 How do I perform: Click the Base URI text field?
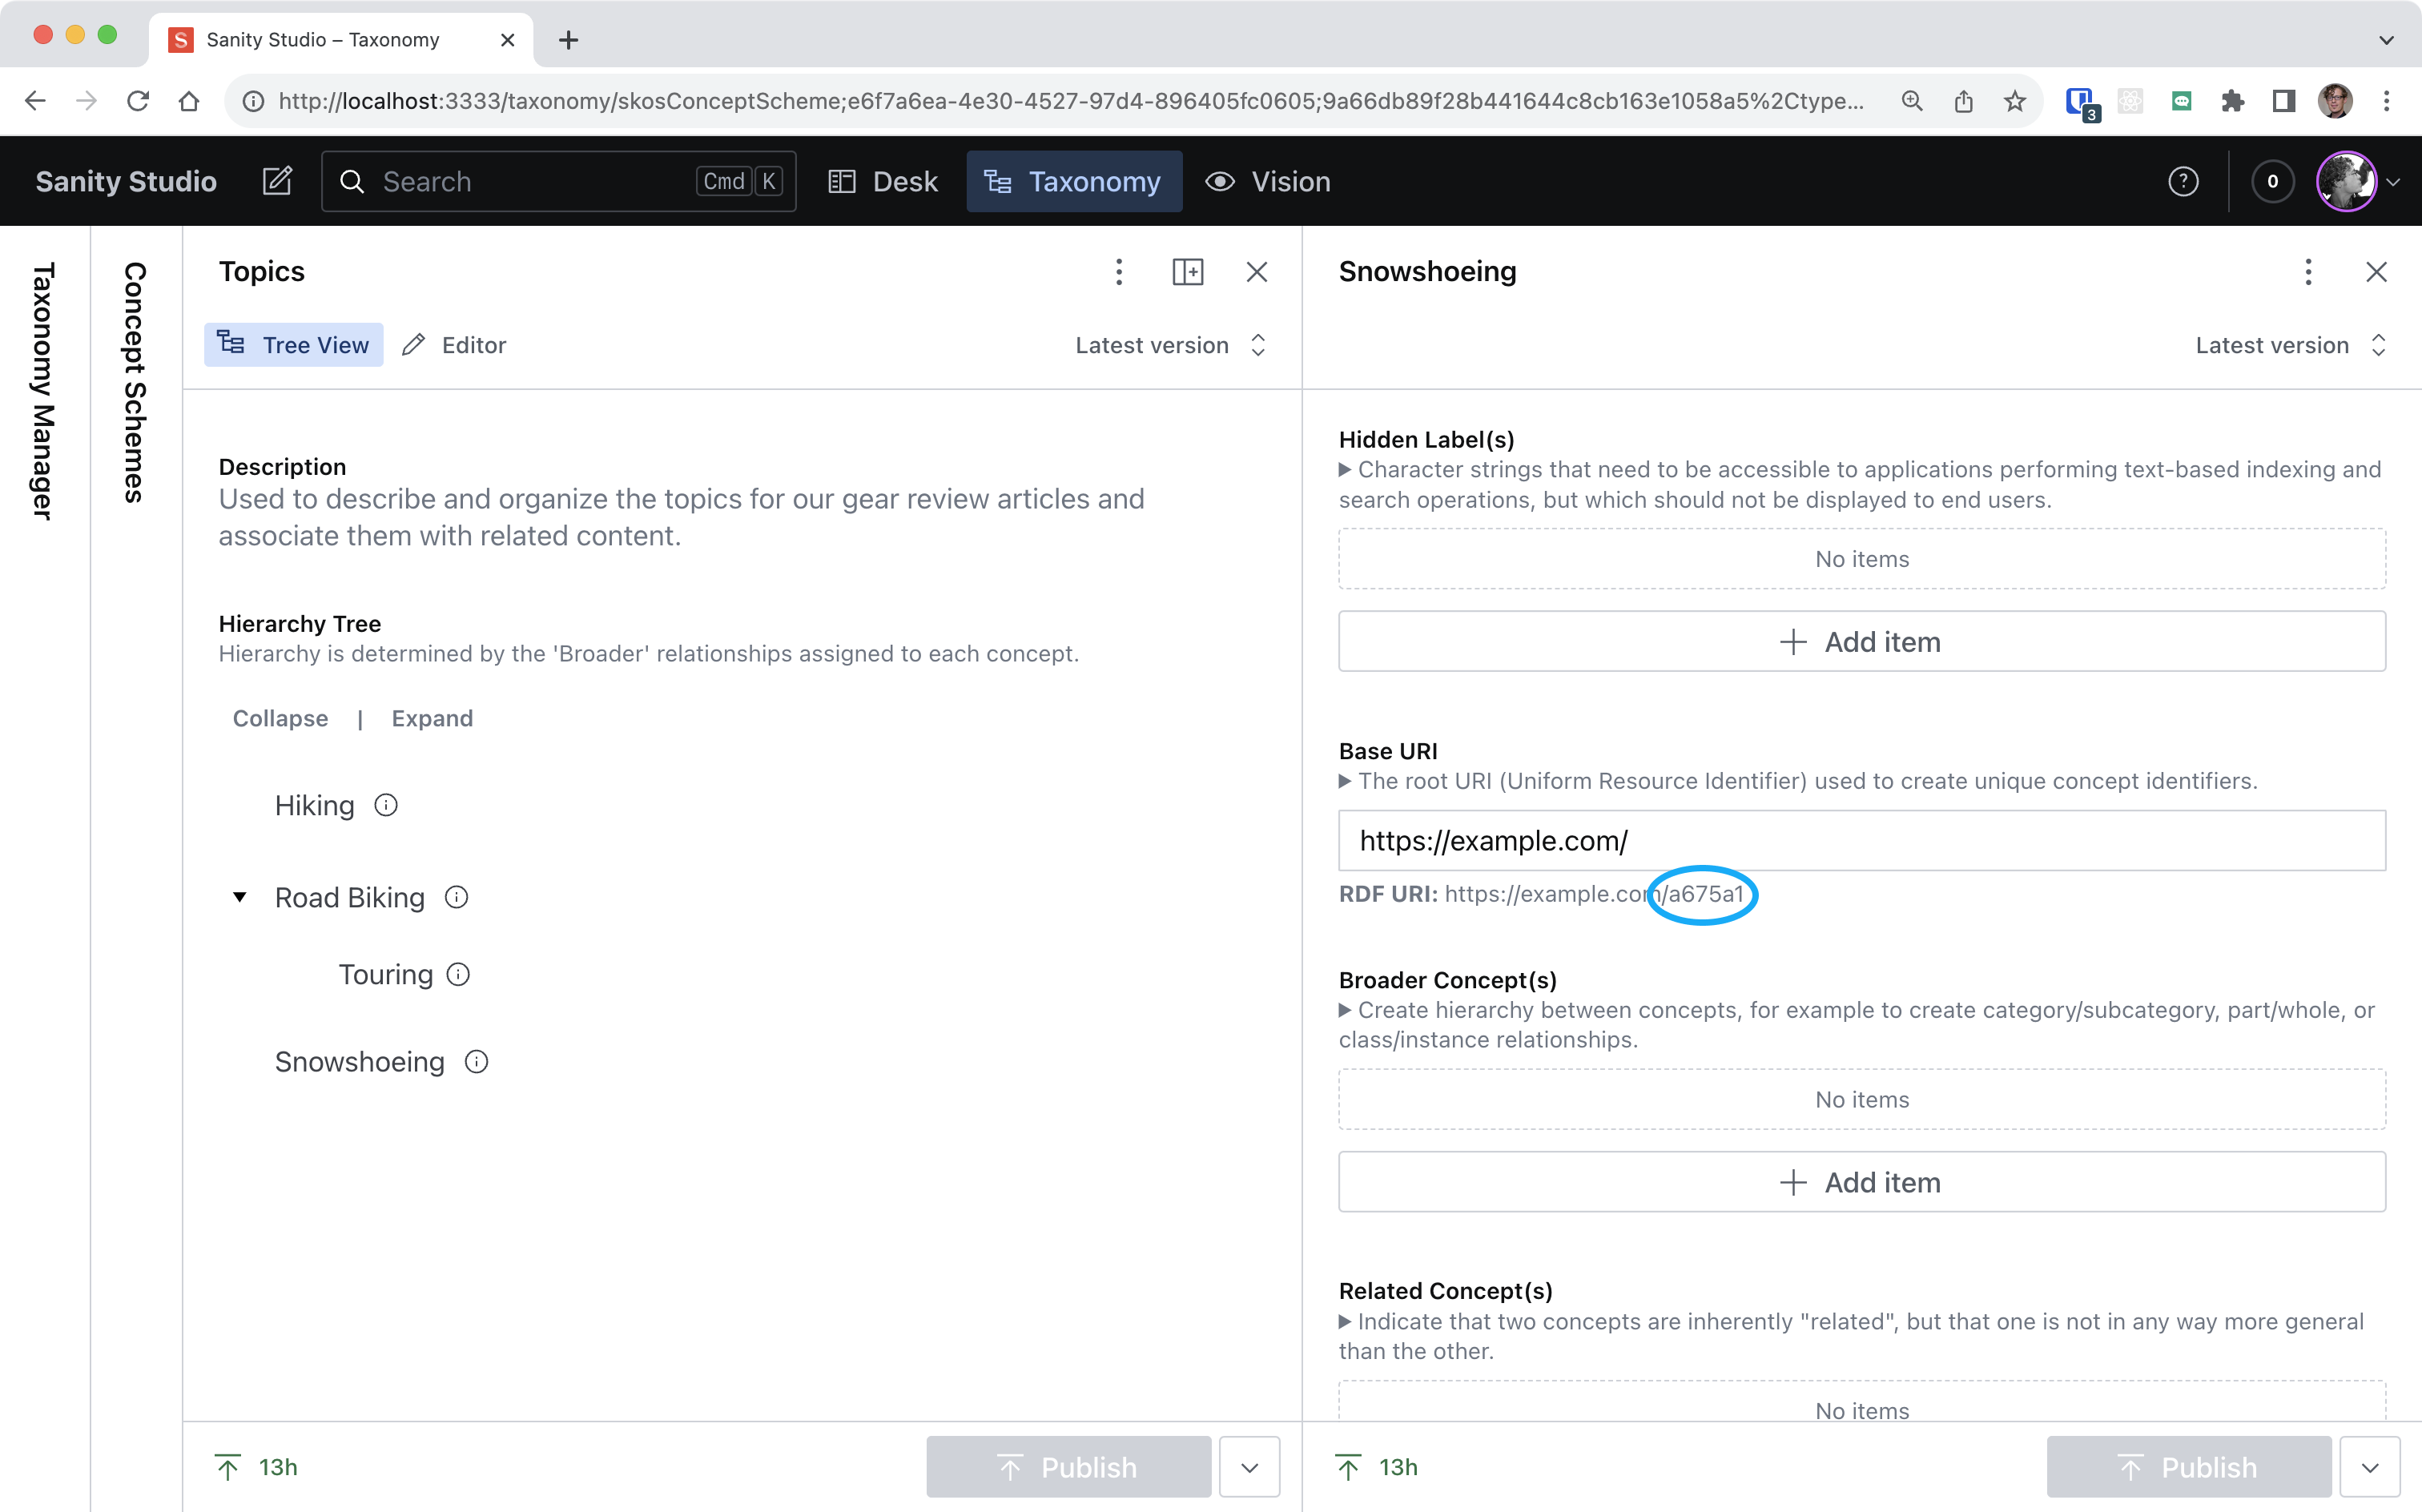point(1861,841)
